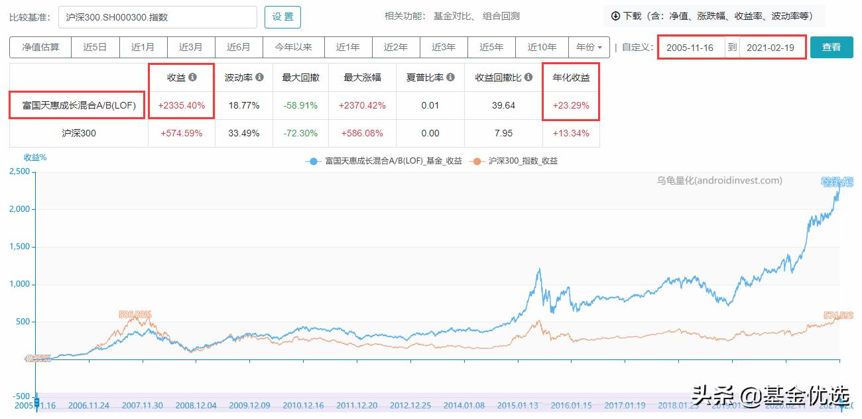Switch to the 近10年 tab
Image resolution: width=862 pixels, height=419 pixels.
542,47
